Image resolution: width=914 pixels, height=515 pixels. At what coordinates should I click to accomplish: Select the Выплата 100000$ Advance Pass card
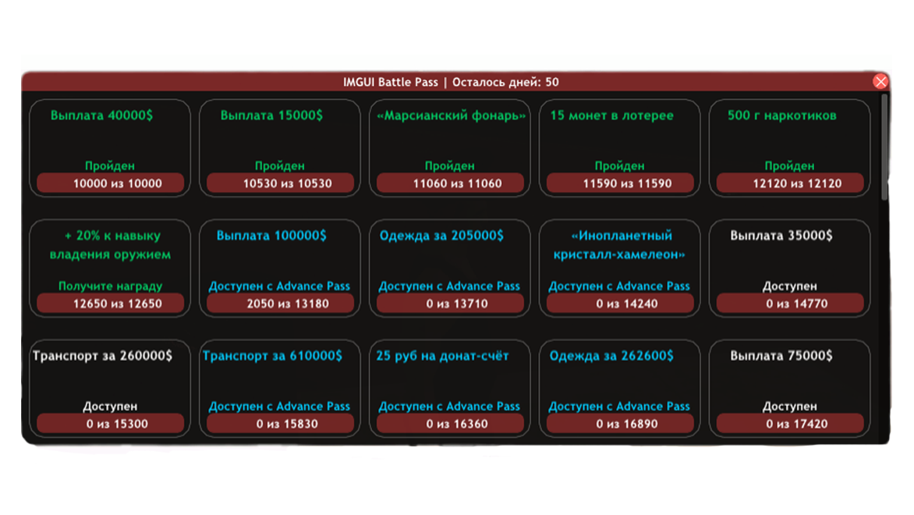pyautogui.click(x=280, y=268)
